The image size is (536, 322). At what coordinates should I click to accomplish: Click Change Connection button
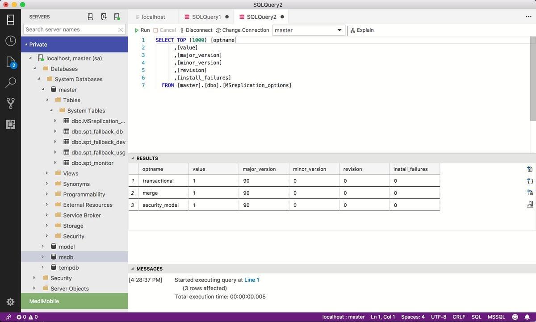(242, 30)
